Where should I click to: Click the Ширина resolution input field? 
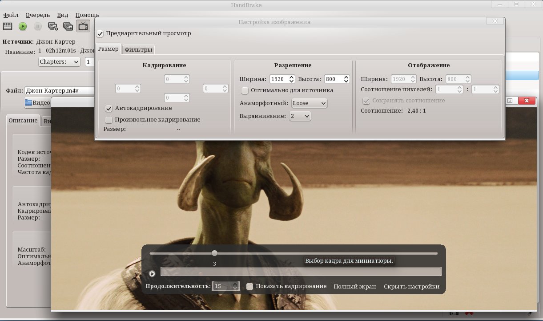click(278, 79)
